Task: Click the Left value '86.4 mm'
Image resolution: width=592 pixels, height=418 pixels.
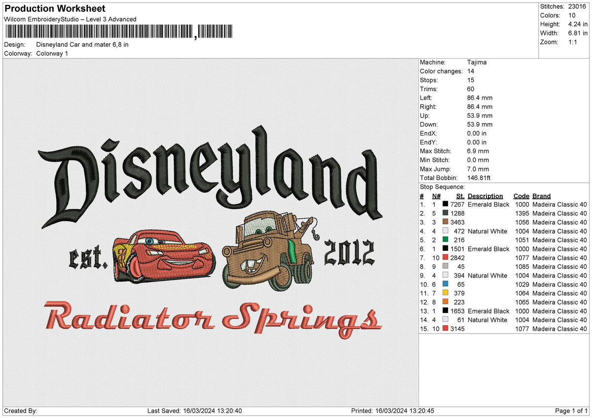Action: coord(480,98)
